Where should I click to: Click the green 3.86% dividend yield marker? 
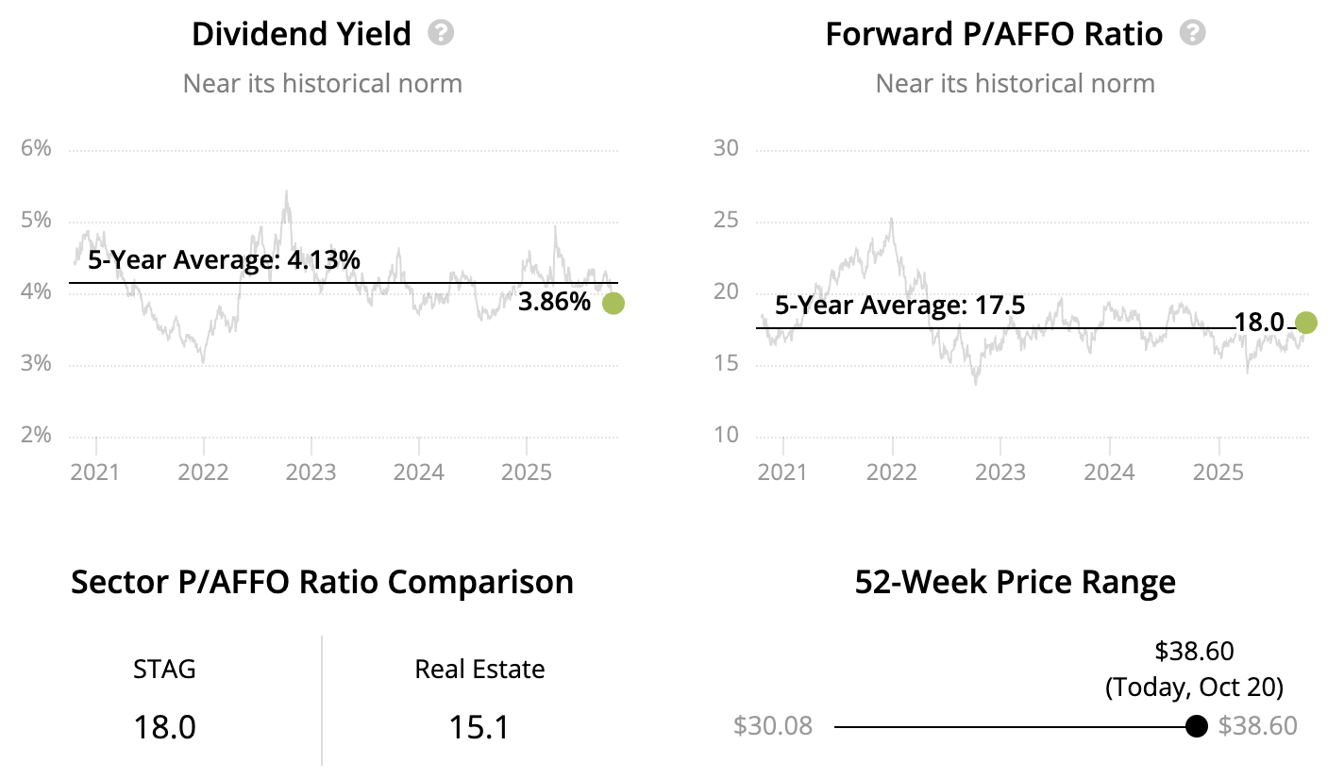pos(613,303)
